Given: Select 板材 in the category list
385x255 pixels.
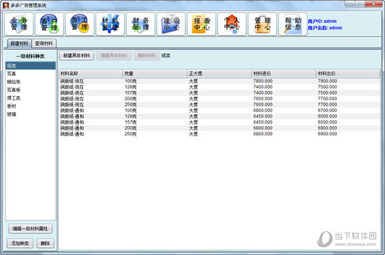Looking at the screenshot, I should tap(31, 106).
